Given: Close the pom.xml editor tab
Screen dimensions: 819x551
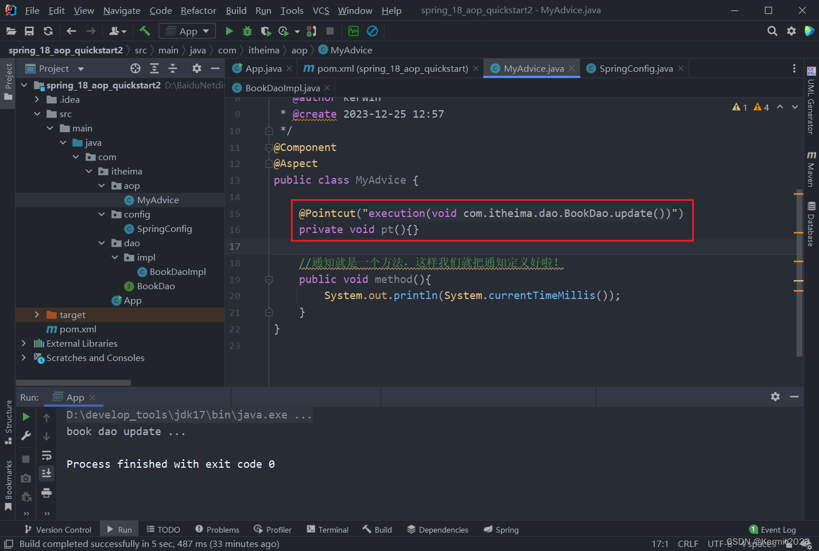Looking at the screenshot, I should pyautogui.click(x=475, y=68).
